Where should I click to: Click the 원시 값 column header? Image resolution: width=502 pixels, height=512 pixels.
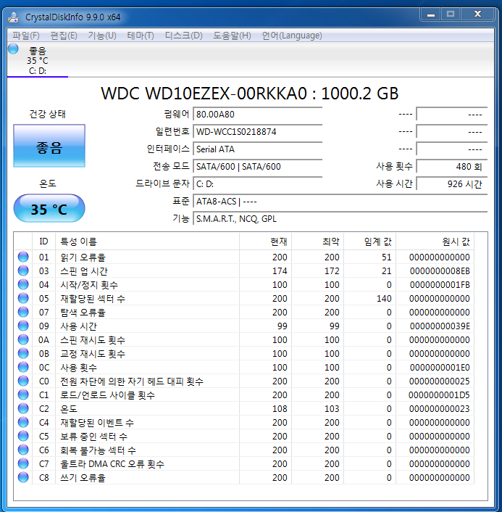[x=435, y=241]
